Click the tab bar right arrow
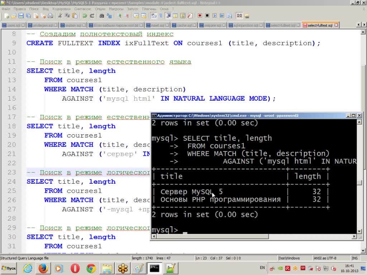The image size is (367, 275). (364, 25)
